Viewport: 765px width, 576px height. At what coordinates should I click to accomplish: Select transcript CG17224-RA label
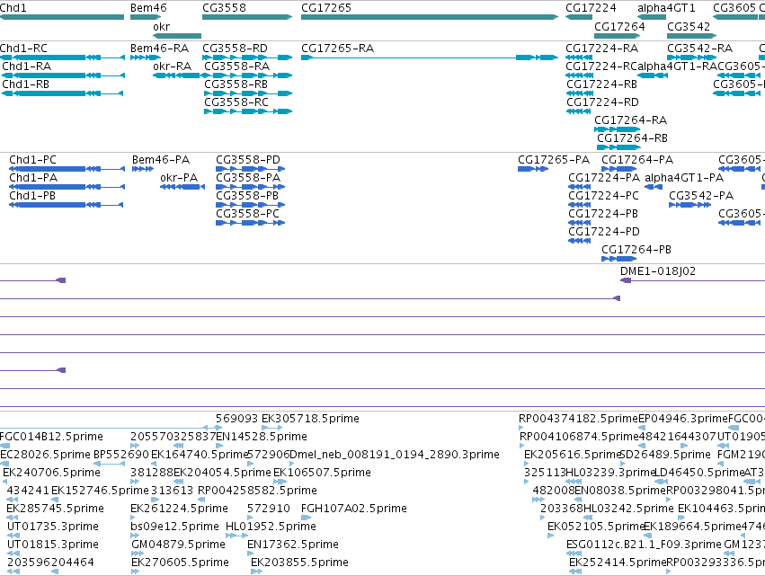602,49
